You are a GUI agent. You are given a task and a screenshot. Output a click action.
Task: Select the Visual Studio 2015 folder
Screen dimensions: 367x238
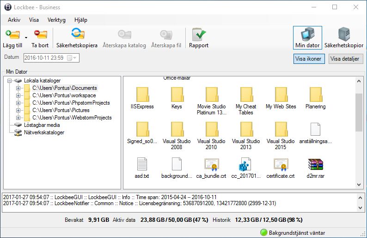point(281,129)
